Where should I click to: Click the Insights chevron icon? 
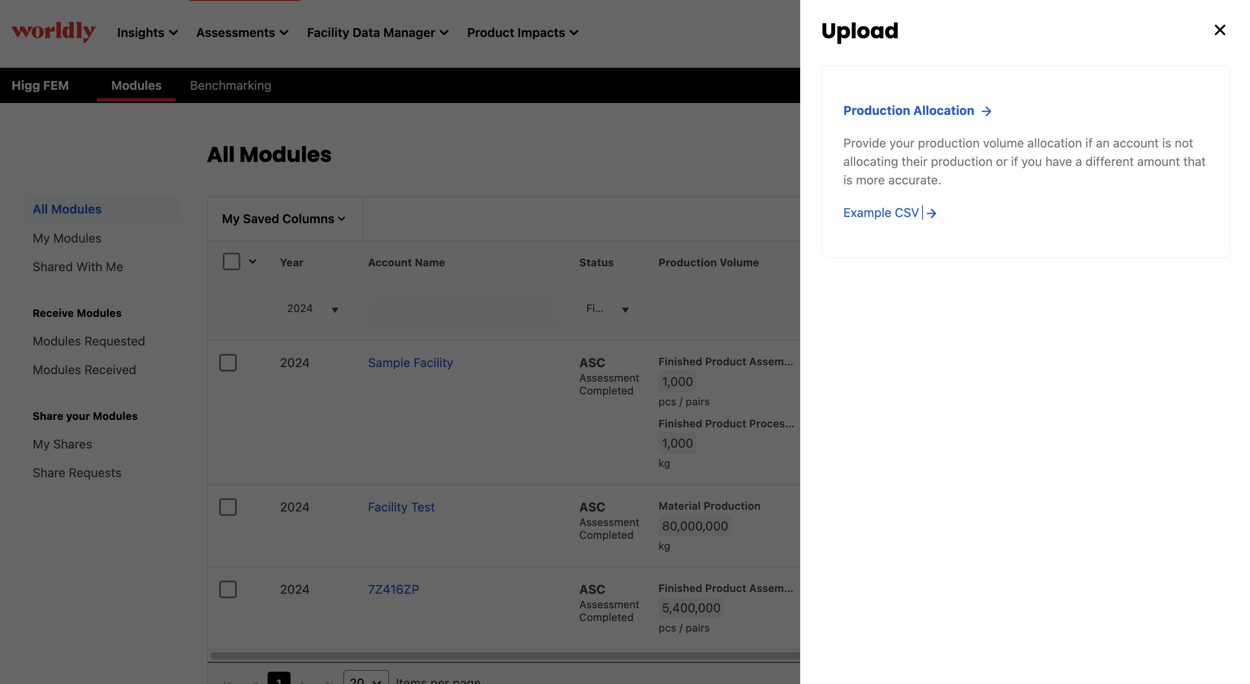(x=173, y=33)
